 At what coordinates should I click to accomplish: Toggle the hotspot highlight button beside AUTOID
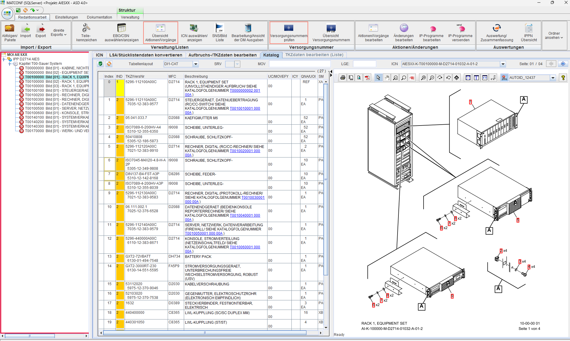coord(504,78)
